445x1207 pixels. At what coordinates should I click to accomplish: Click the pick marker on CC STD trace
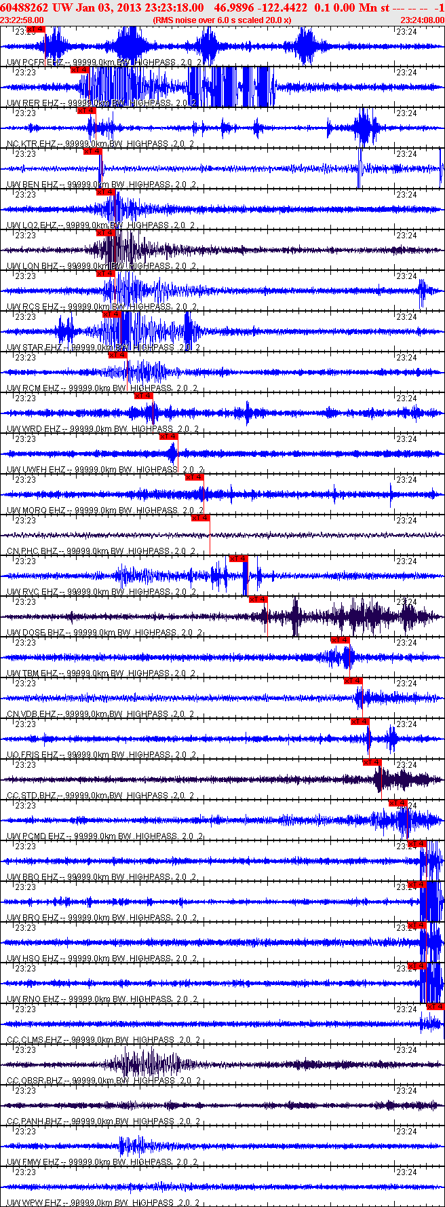372,762
